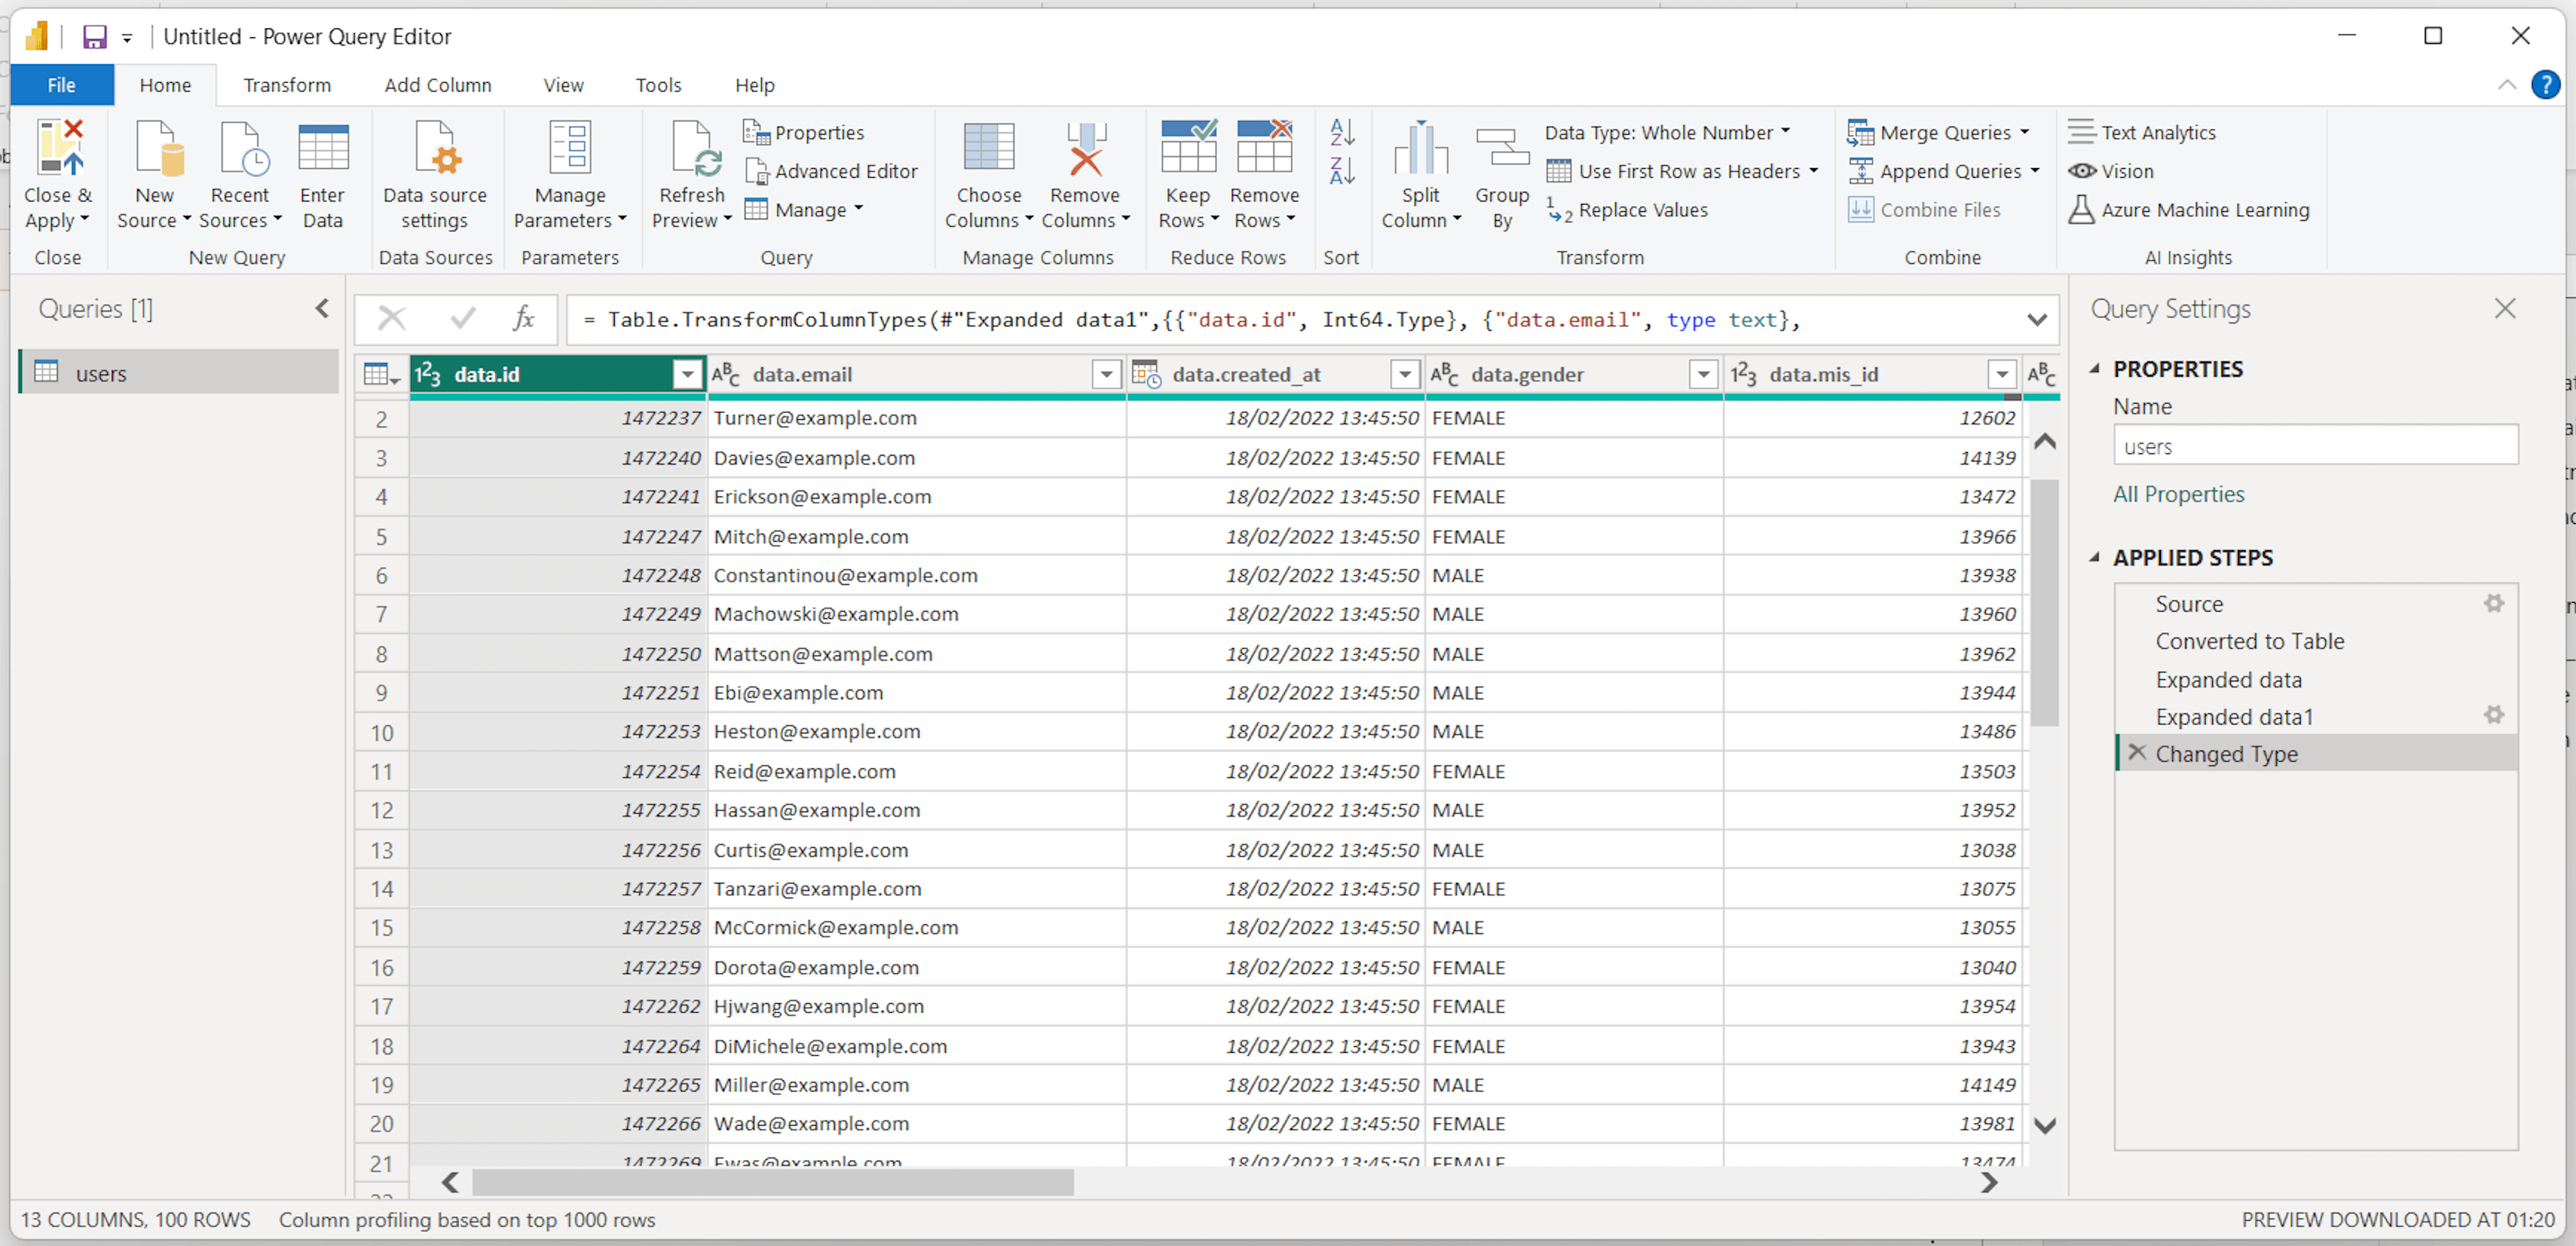The width and height of the screenshot is (2576, 1246).
Task: Collapse the APPLIED STEPS section
Action: coord(2095,557)
